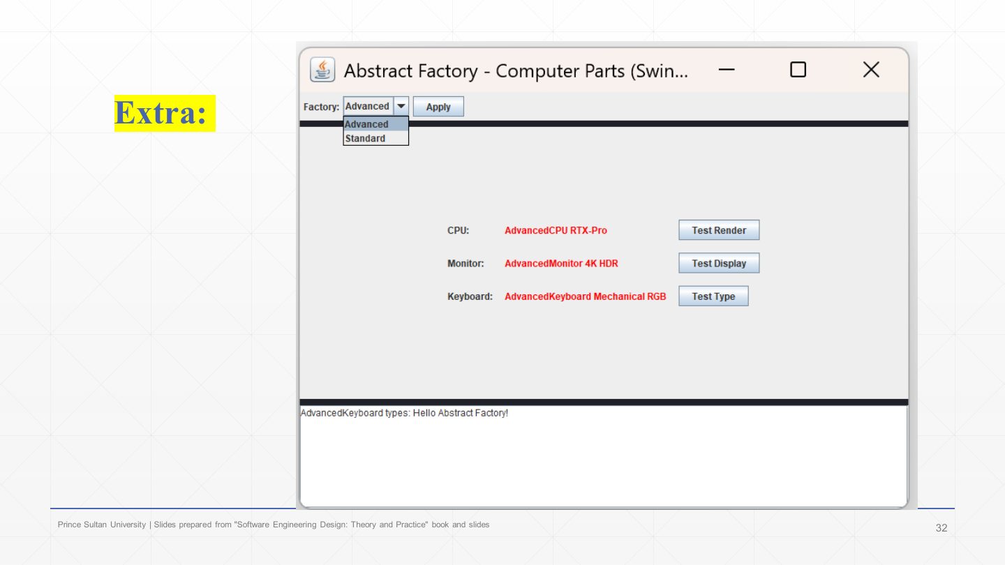Close the Abstract Factory window
The image size is (1005, 565).
click(x=871, y=70)
